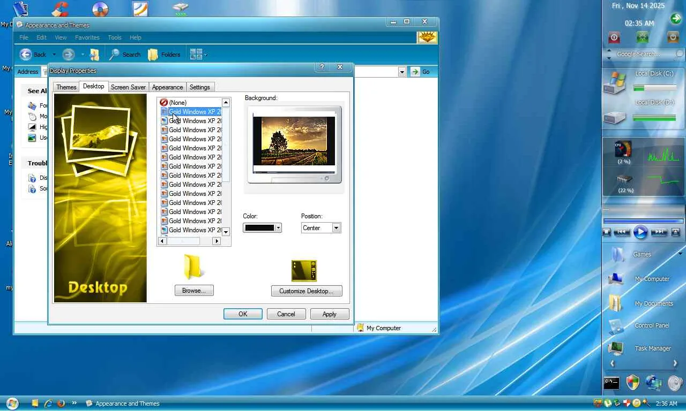The image size is (686, 411).
Task: Click the Browse... button
Action: 194,291
